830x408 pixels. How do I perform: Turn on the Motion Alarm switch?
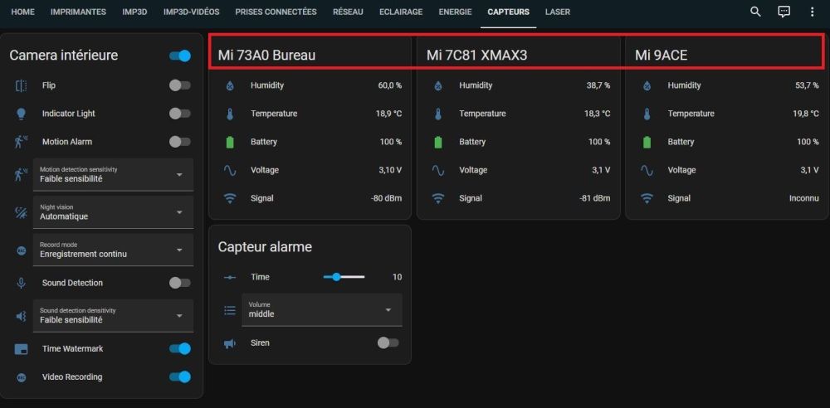pyautogui.click(x=180, y=142)
